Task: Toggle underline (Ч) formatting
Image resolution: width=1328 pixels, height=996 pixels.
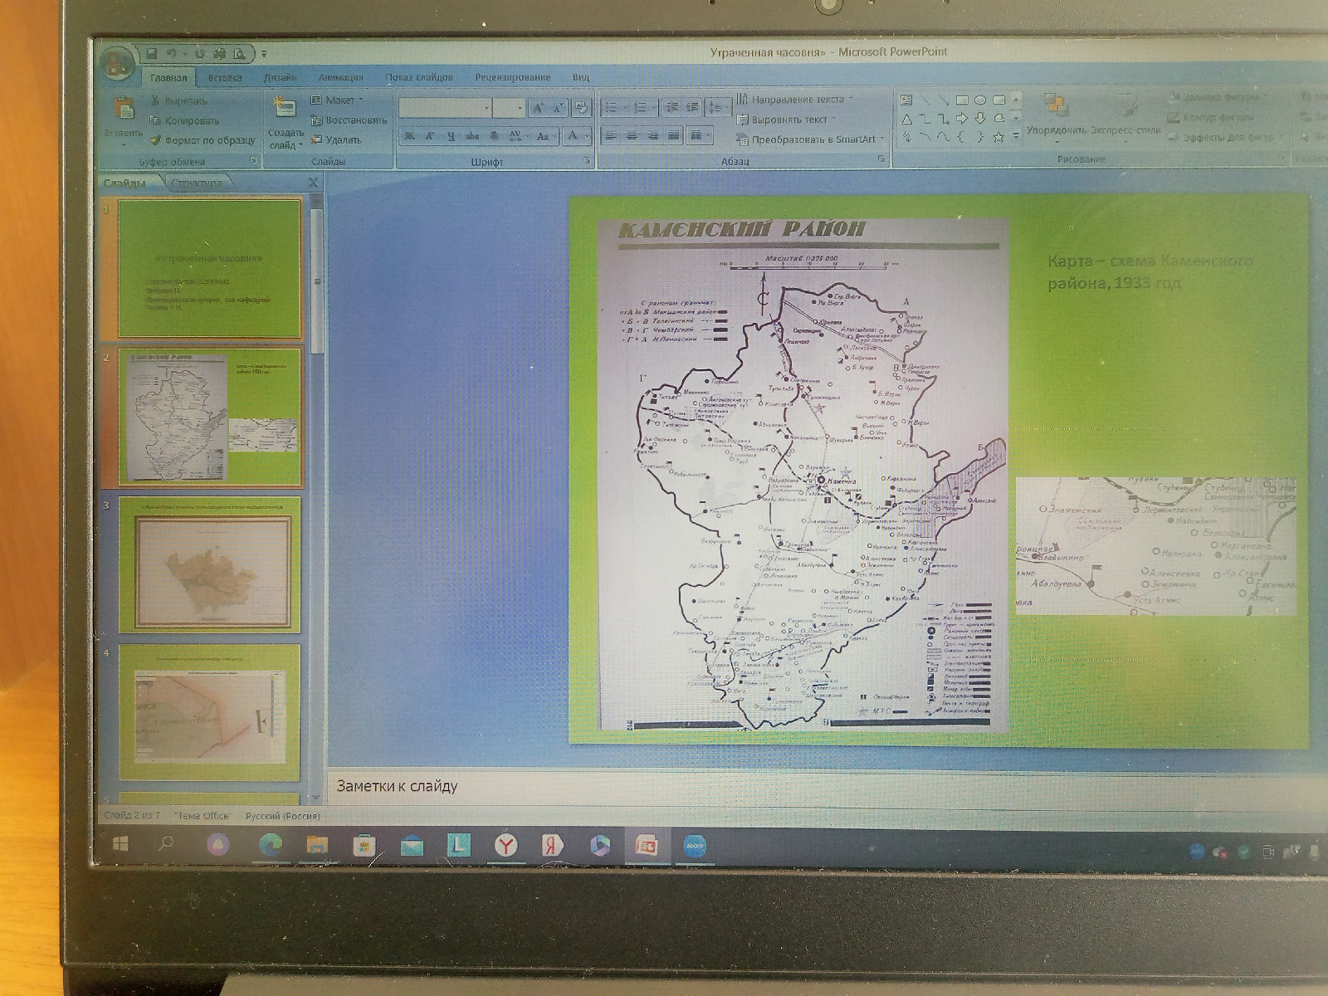Action: [451, 136]
